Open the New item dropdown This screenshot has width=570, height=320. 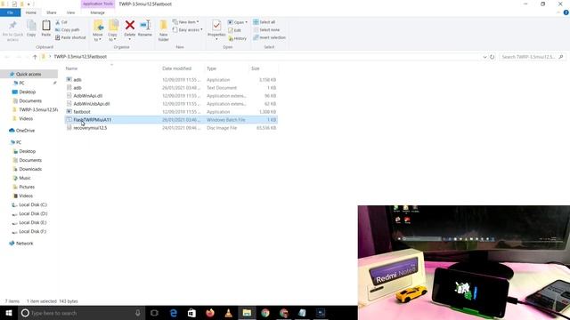pos(185,22)
